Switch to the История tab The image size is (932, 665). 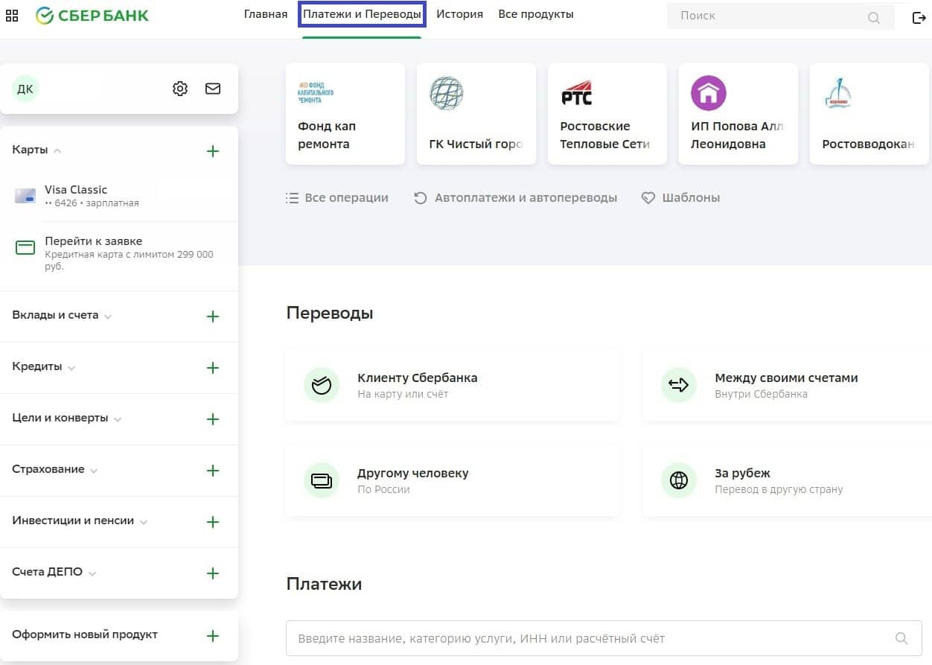point(459,14)
